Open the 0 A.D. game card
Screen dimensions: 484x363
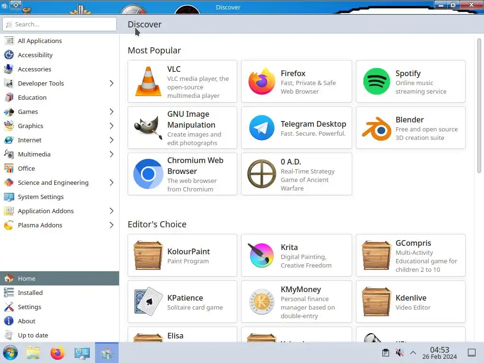point(296,174)
